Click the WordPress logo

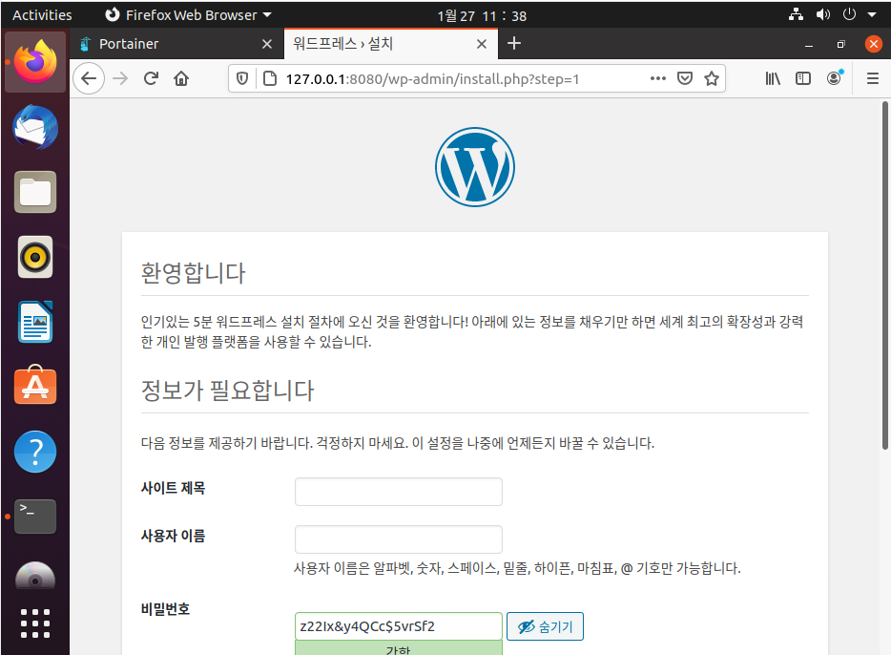click(475, 167)
